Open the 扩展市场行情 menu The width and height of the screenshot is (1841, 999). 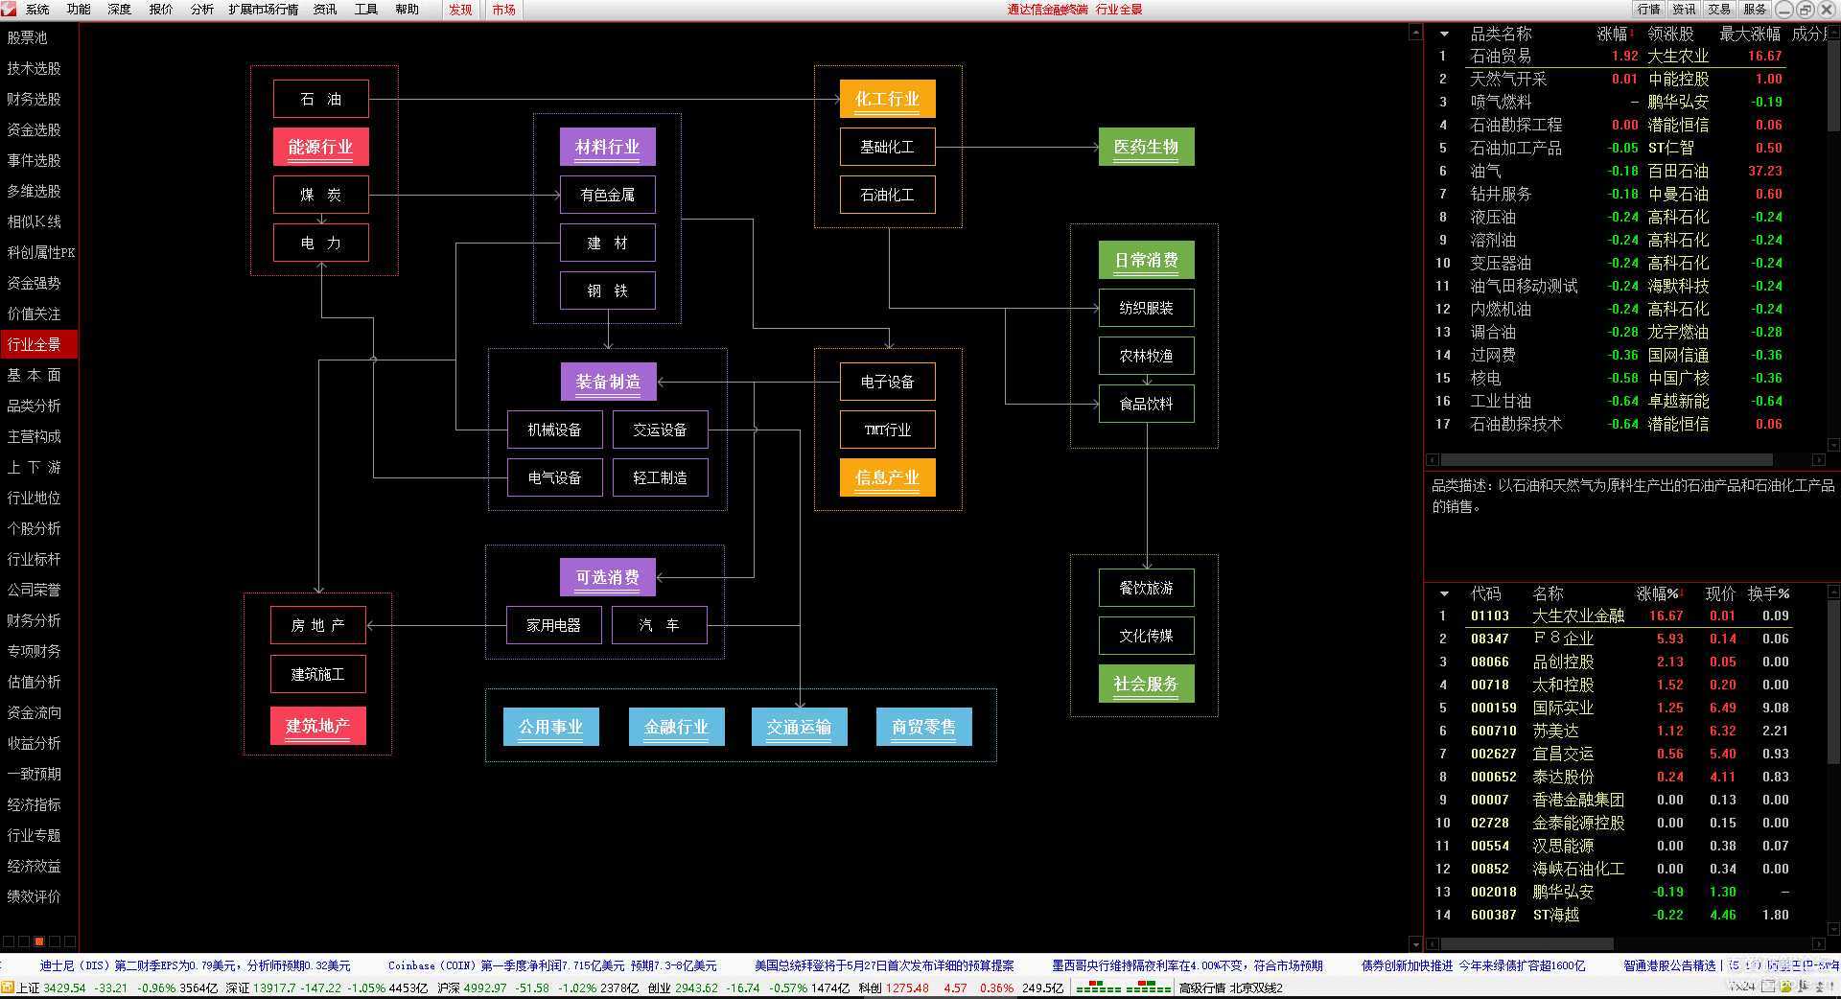point(263,10)
